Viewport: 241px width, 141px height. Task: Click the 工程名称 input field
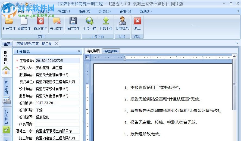(58, 68)
